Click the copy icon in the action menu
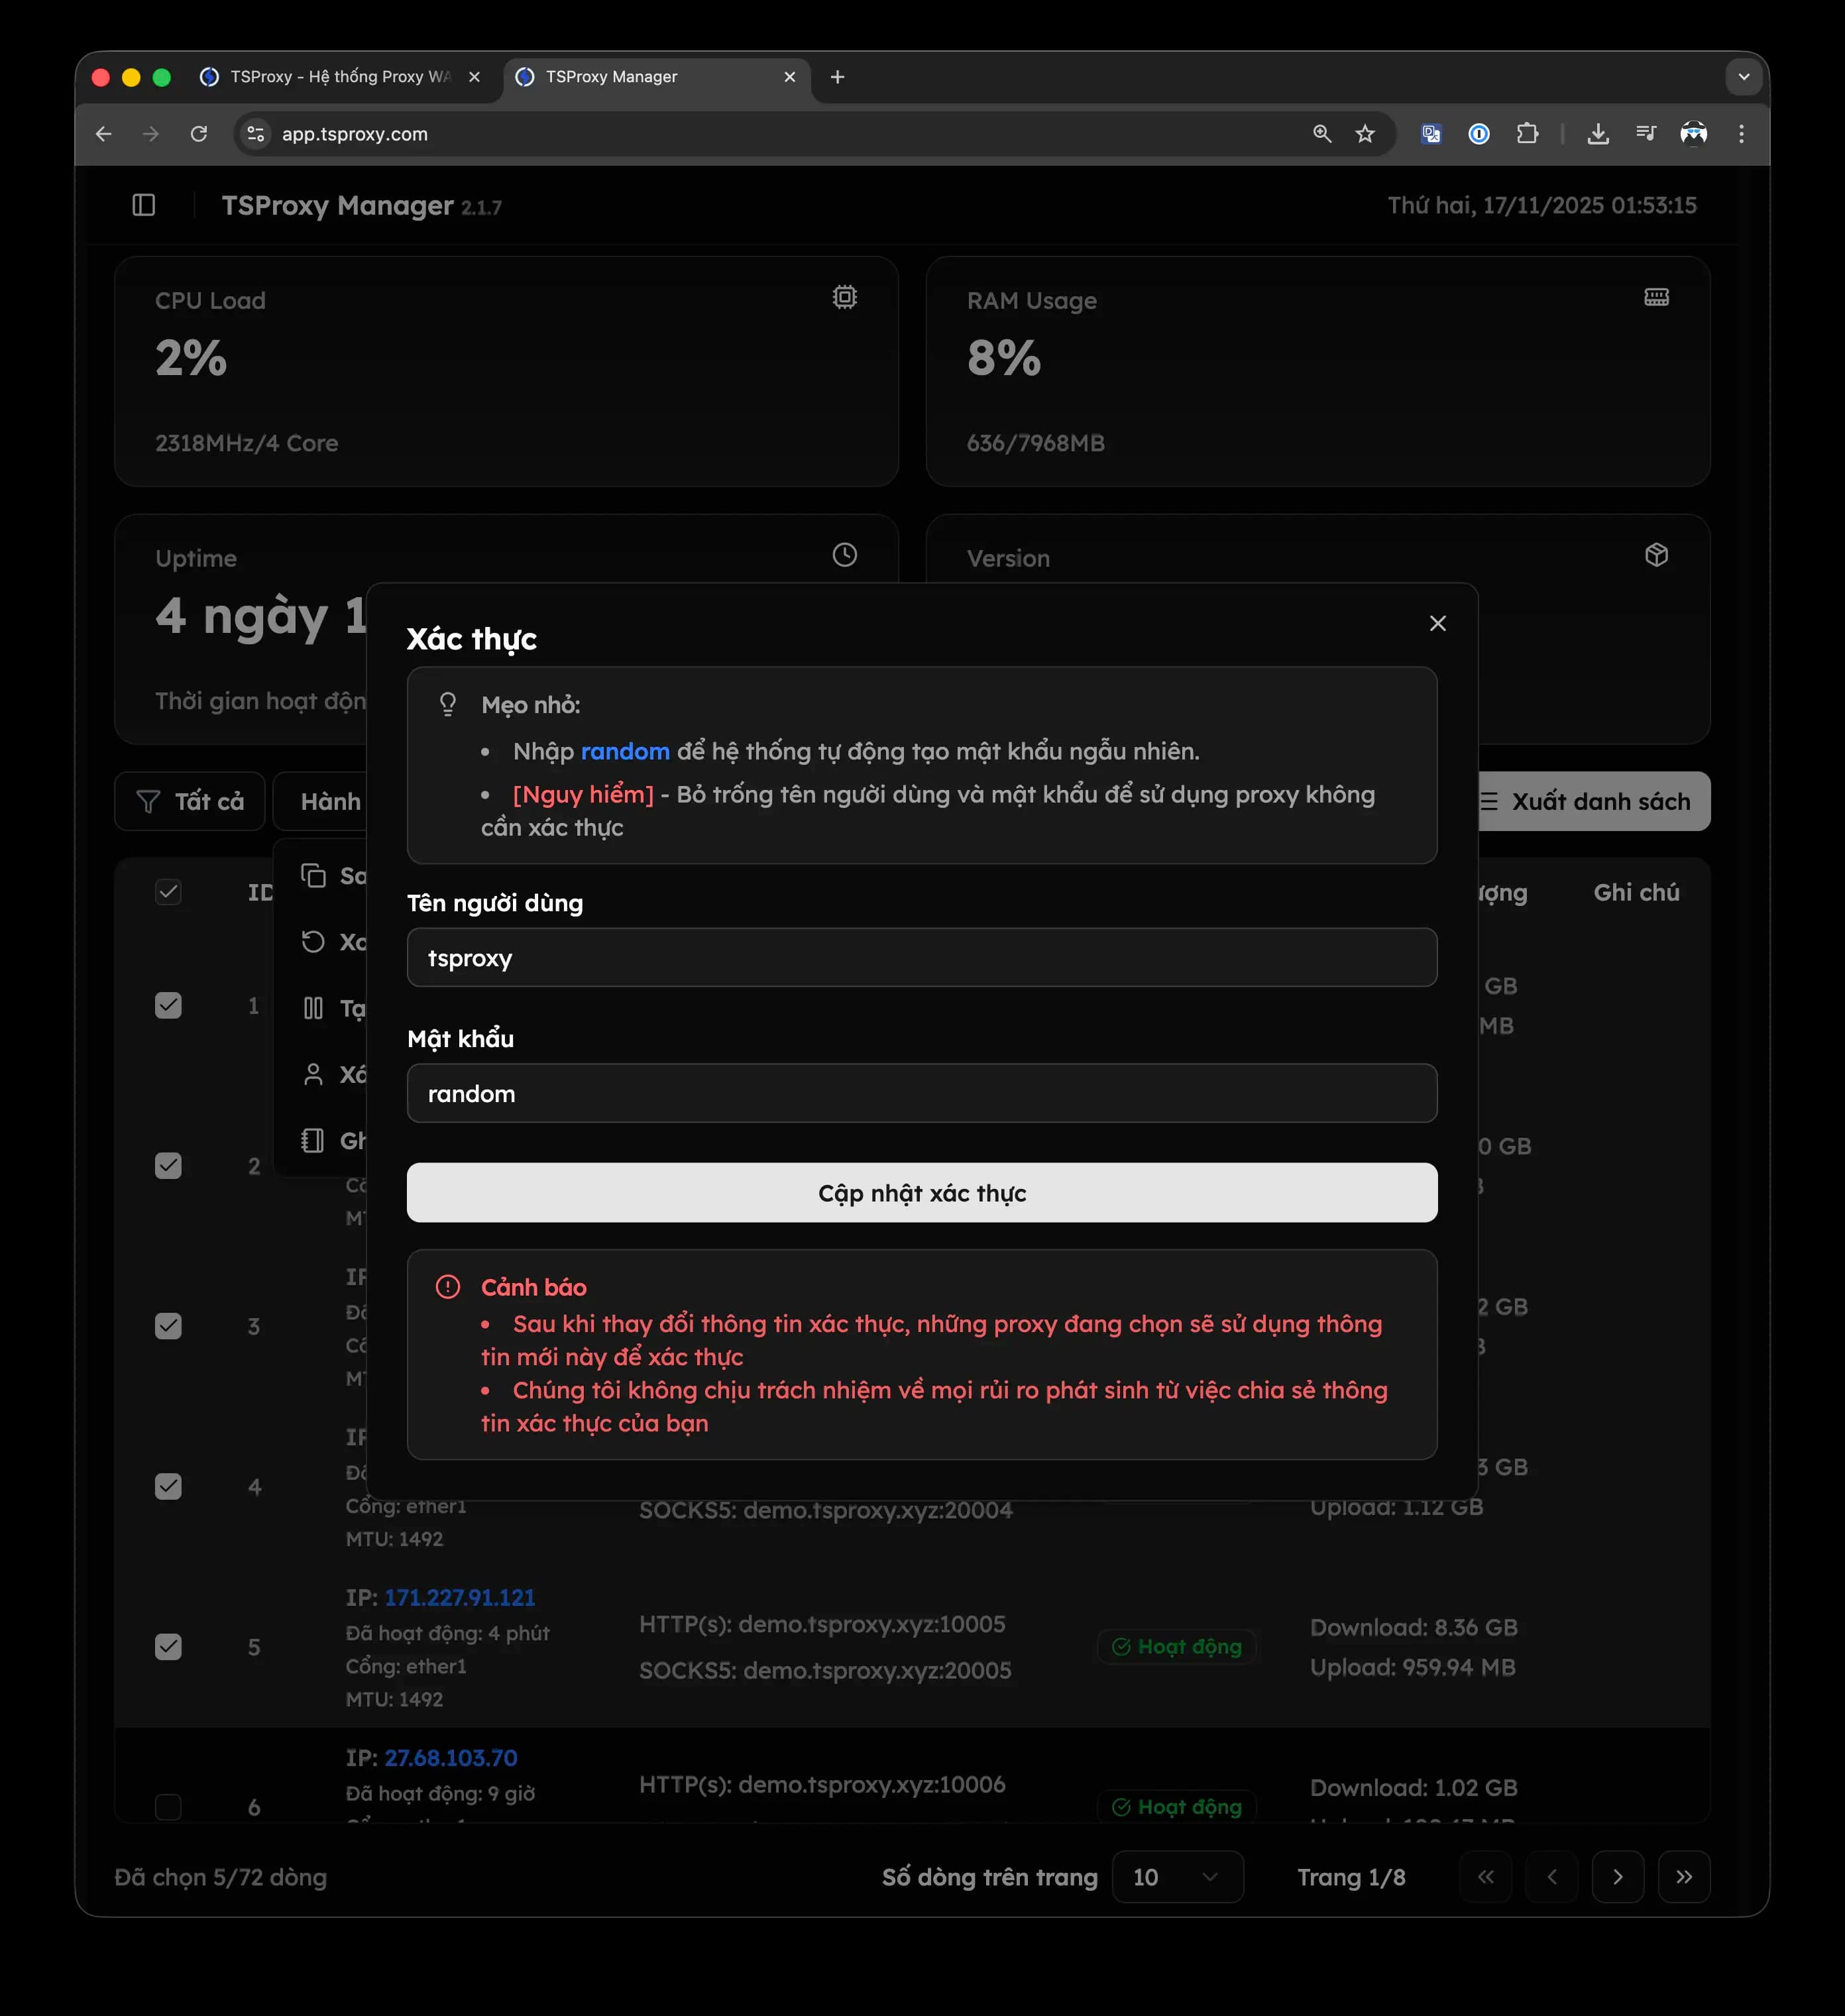Screen dimensions: 1845x2016 tap(313, 876)
